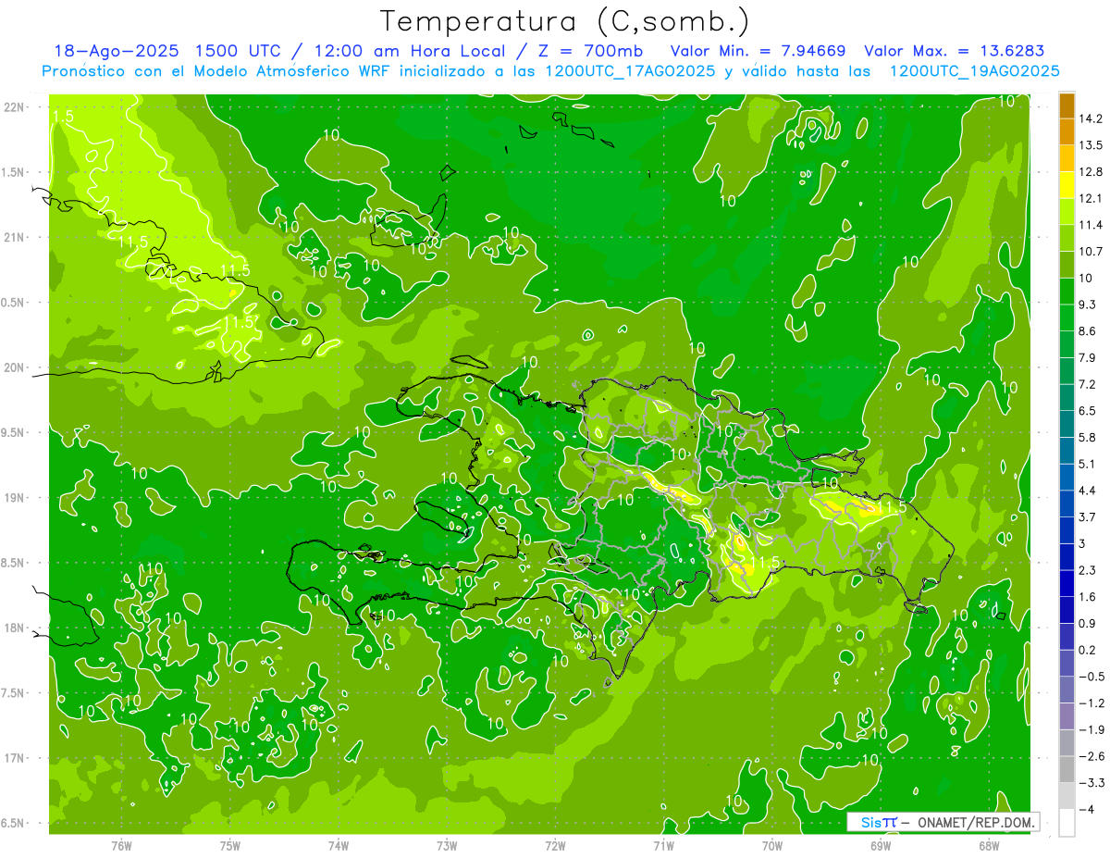Pick the gray swatch between -2.6 and -3.3
Viewport: 1110px width, 858px height.
1067,769
